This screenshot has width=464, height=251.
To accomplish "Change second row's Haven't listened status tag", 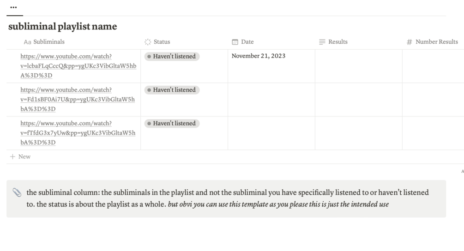I will tap(172, 90).
